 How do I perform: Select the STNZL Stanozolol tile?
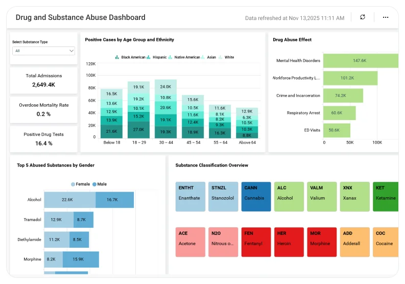223,197
